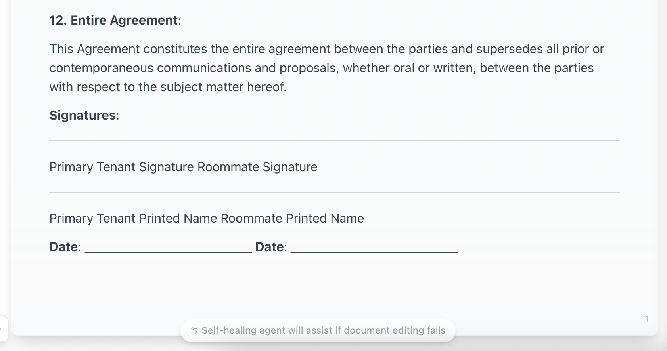Image resolution: width=667 pixels, height=351 pixels.
Task: Click the "12. Entire Agreement" heading
Action: coord(115,20)
